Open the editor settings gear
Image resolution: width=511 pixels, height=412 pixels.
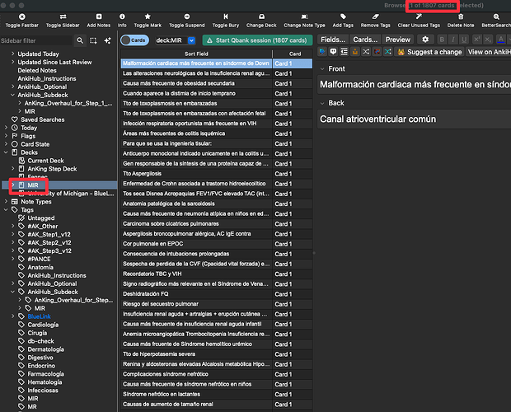pyautogui.click(x=425, y=40)
